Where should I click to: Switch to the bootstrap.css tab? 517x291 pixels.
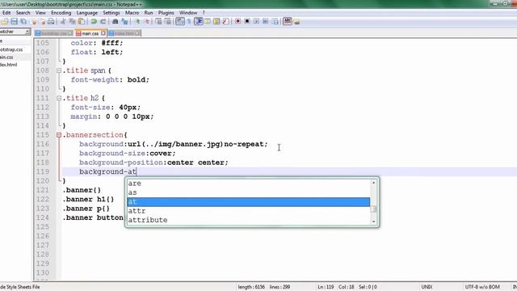pos(54,33)
